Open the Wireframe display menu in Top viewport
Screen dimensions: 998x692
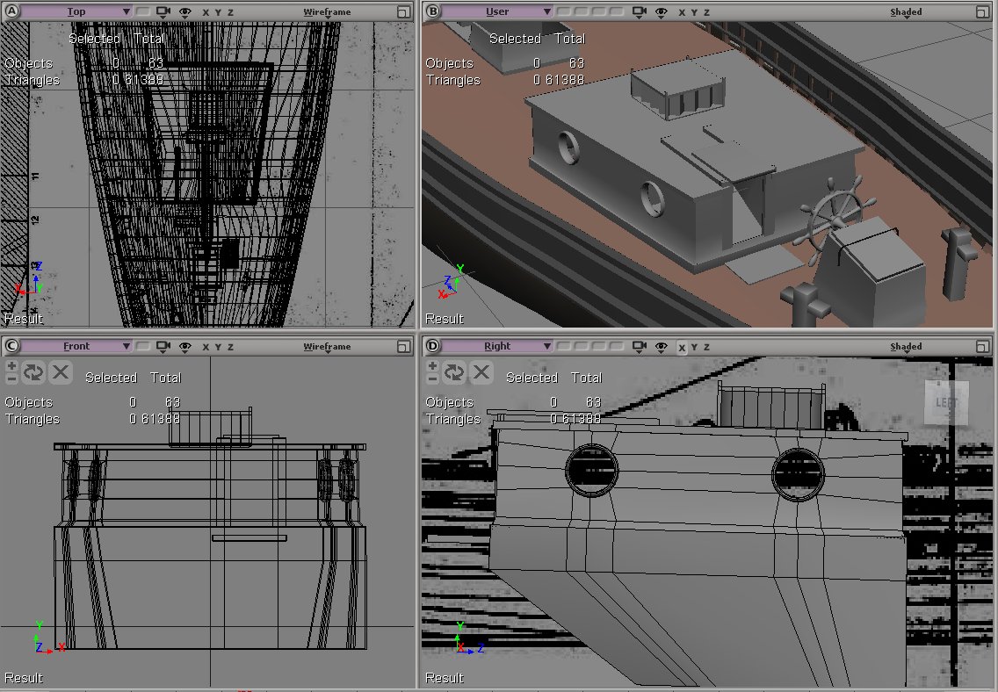point(327,12)
